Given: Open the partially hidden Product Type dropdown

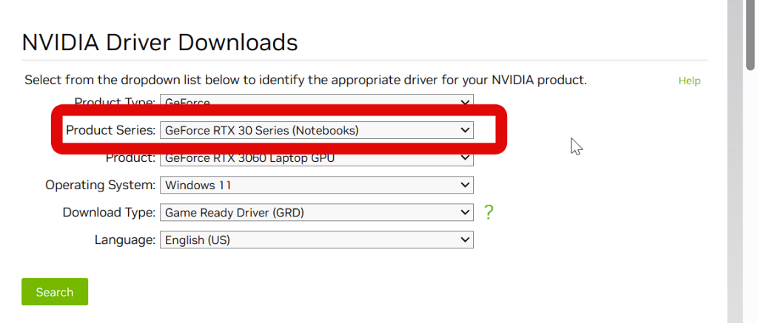Looking at the screenshot, I should coord(317,102).
